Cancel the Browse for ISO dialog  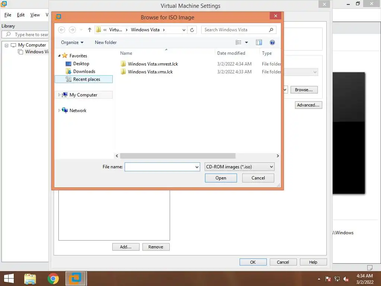(258, 178)
